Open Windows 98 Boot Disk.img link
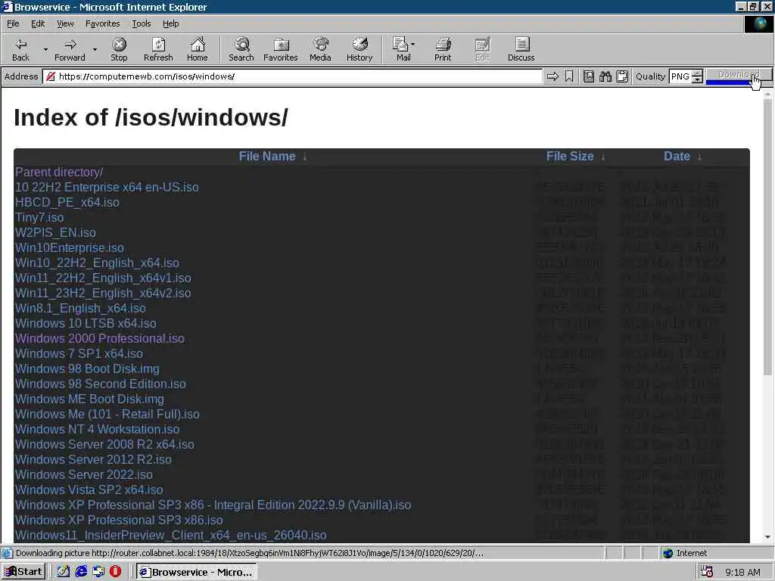 tap(87, 369)
